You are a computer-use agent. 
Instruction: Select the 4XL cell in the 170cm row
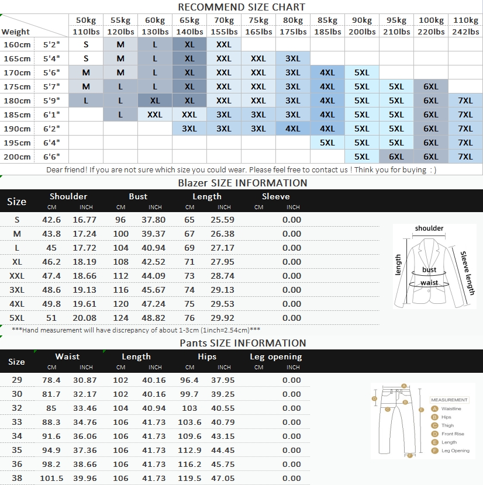point(327,72)
